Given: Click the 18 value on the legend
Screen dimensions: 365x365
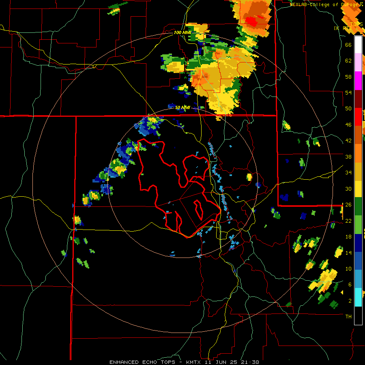Looking at the screenshot, I should [x=348, y=237].
